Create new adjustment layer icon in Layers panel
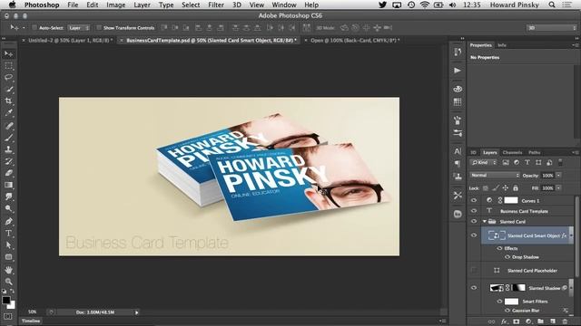 click(528, 321)
